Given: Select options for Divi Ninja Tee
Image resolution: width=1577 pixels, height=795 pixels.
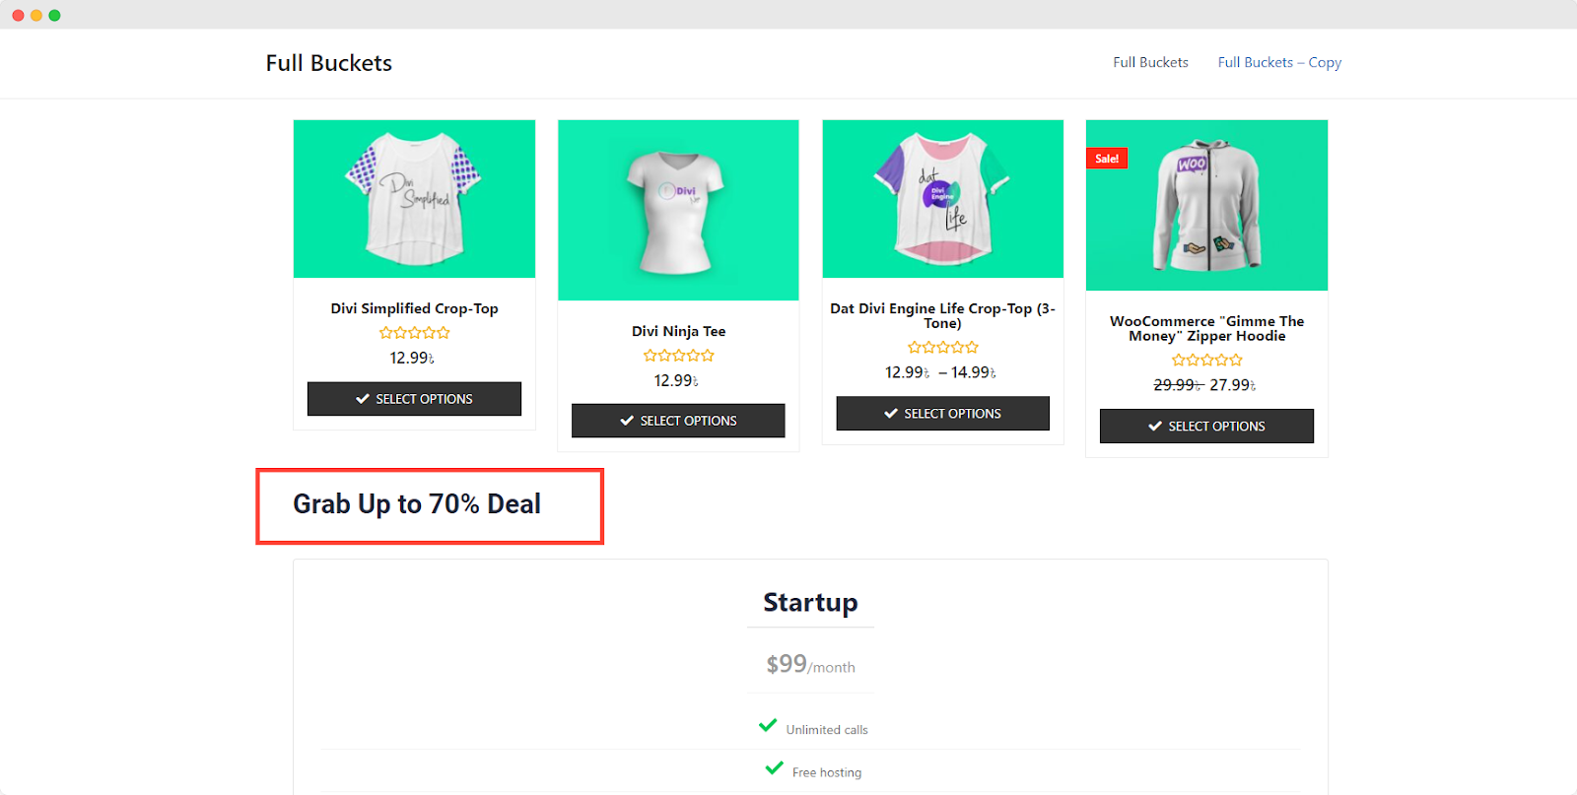Looking at the screenshot, I should pyautogui.click(x=678, y=421).
